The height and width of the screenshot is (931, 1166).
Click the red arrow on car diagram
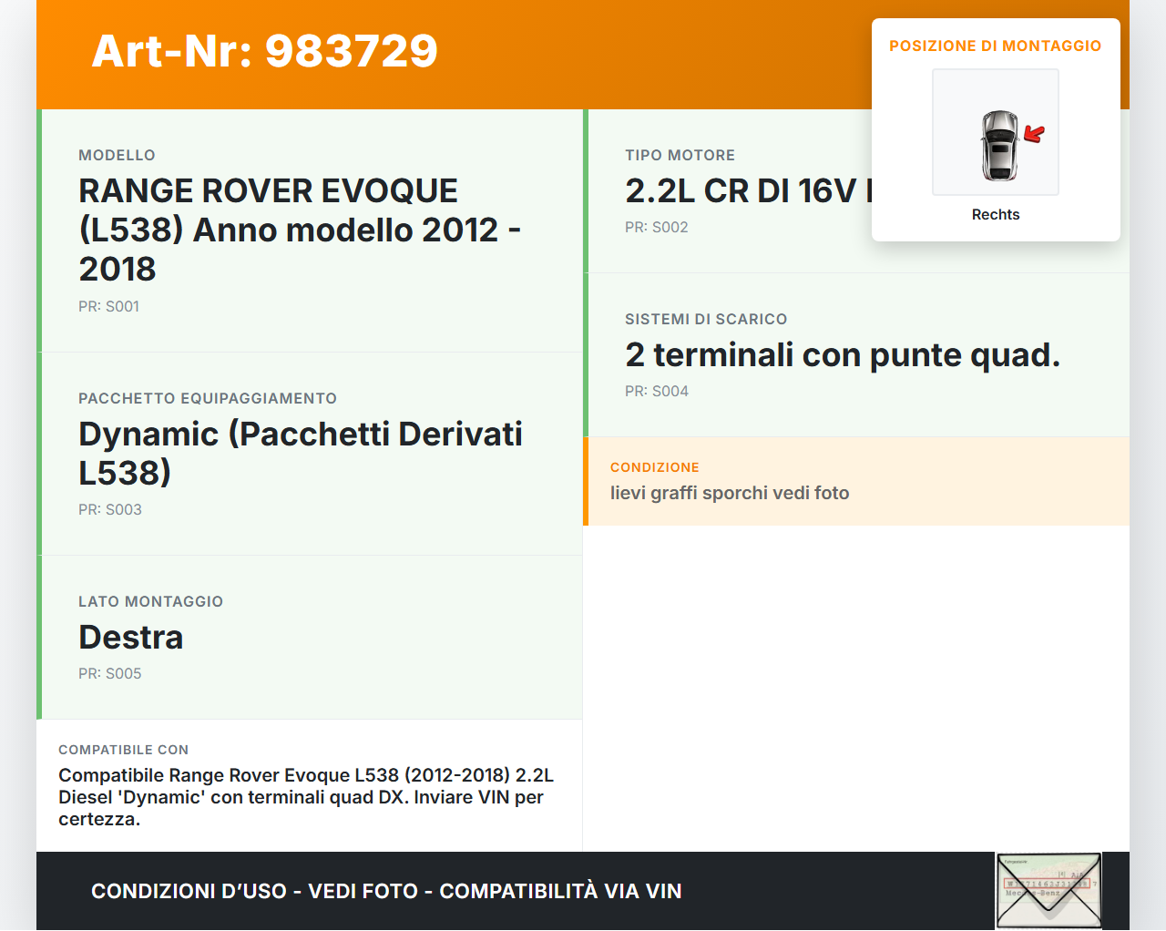click(1034, 135)
